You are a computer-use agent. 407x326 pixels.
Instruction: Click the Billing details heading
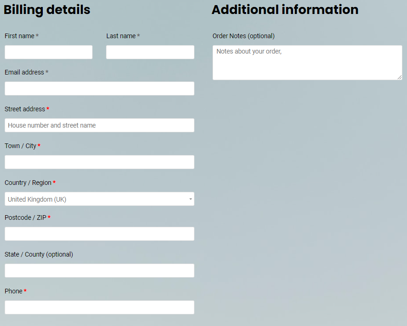[x=47, y=9]
